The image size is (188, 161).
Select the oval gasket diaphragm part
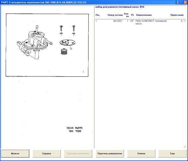(67, 43)
